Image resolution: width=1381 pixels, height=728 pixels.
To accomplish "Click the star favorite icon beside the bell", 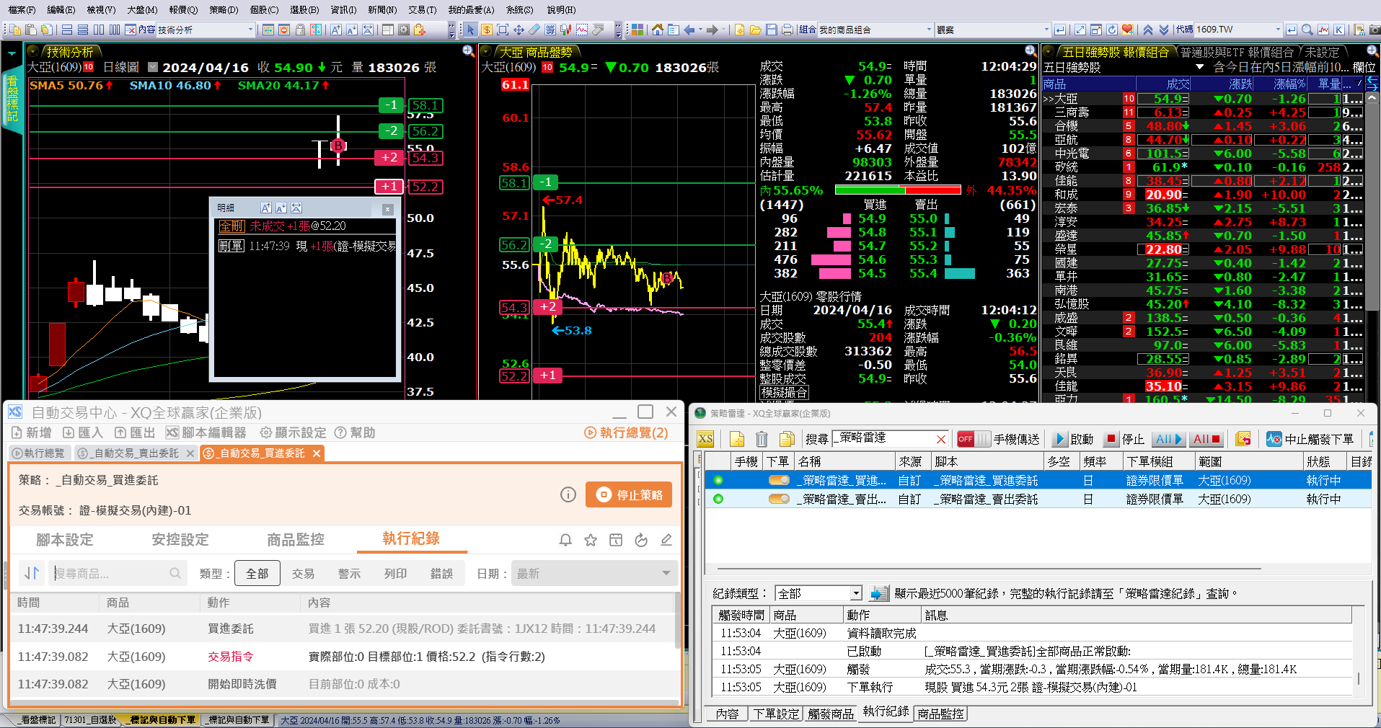I will tap(591, 540).
